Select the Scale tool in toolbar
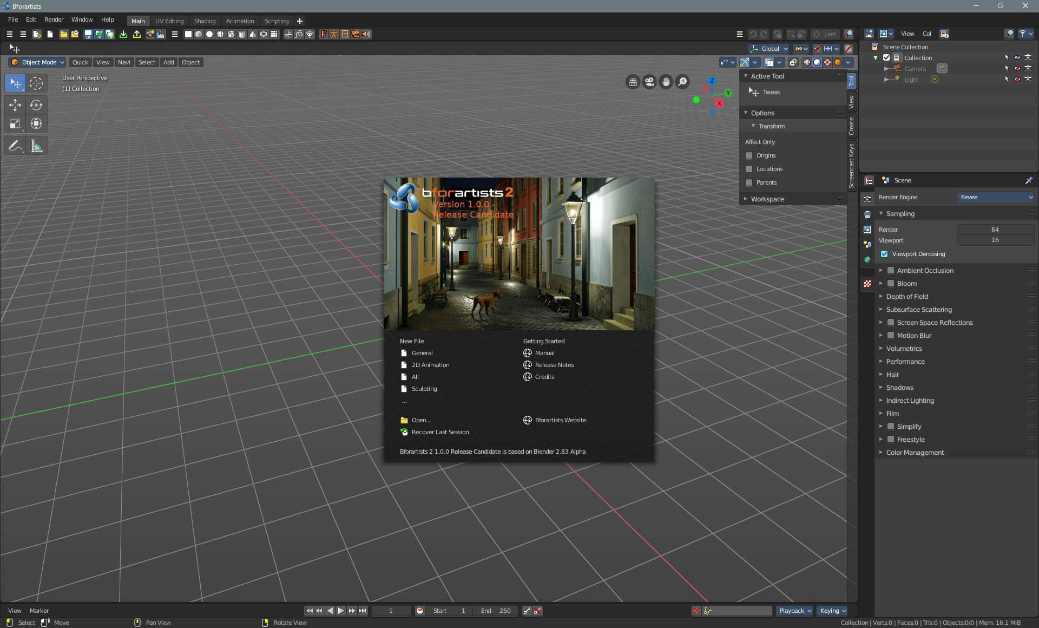1039x628 pixels. 15,124
